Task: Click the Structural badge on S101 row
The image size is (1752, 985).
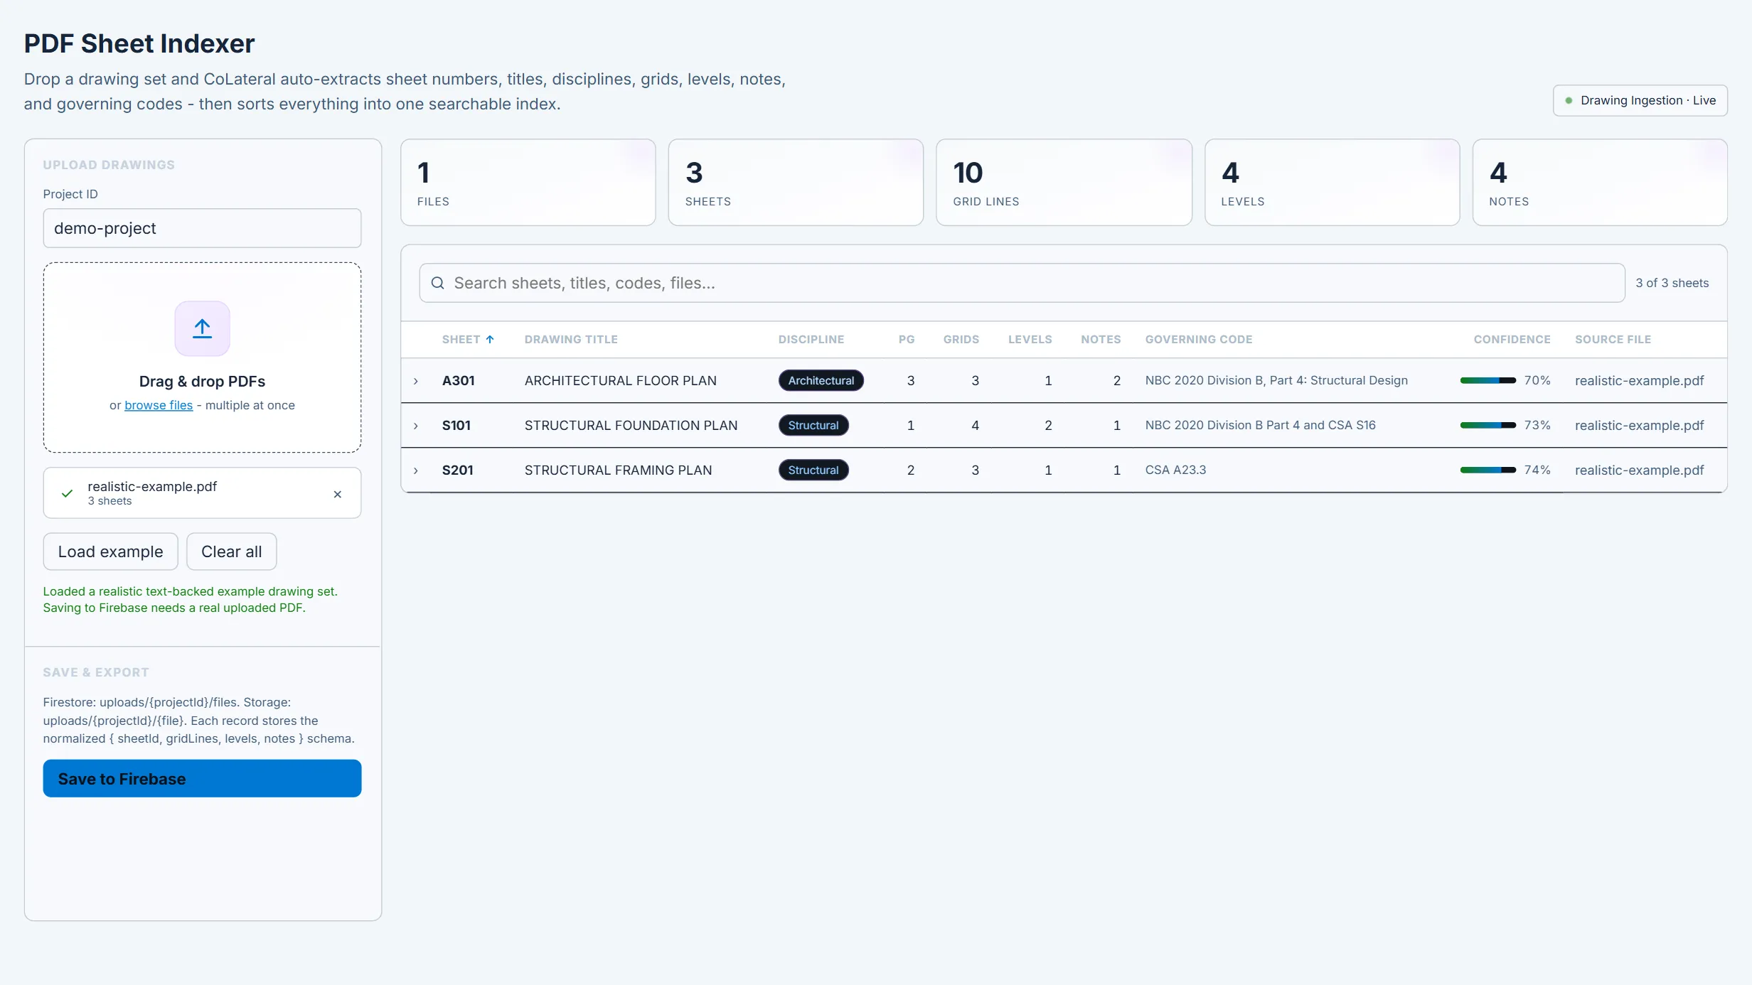Action: tap(813, 425)
